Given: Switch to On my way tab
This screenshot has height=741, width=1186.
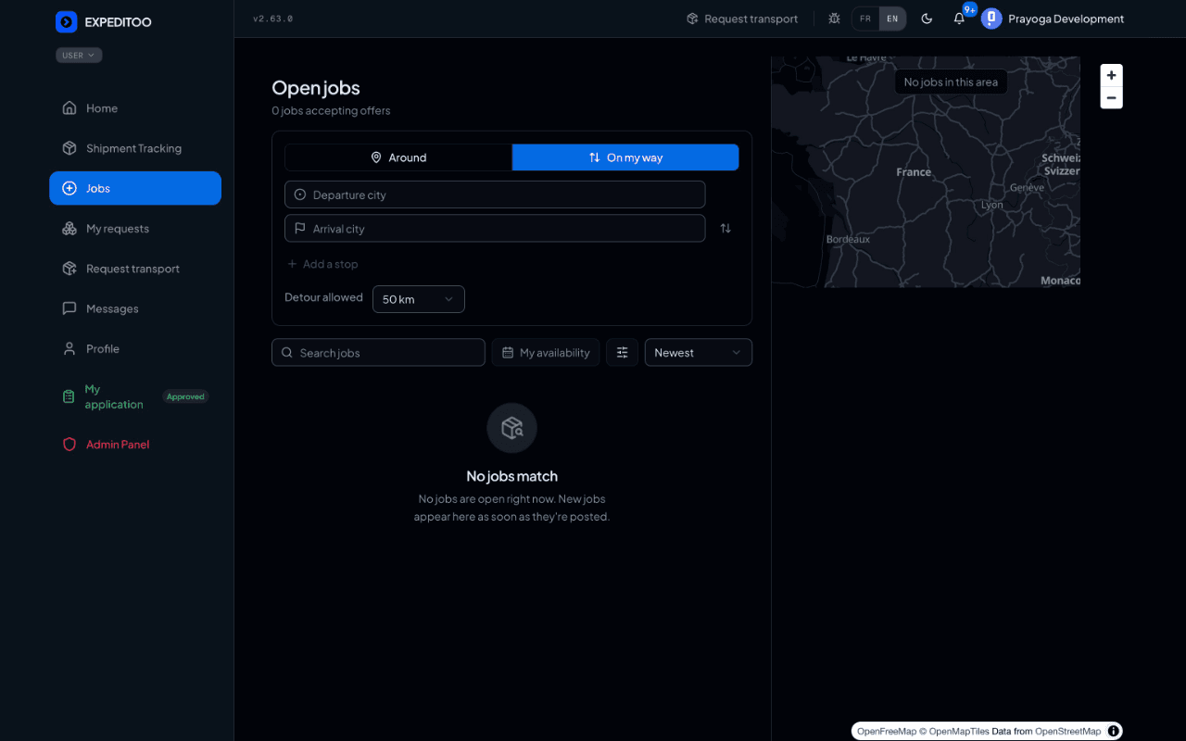Looking at the screenshot, I should pos(625,157).
